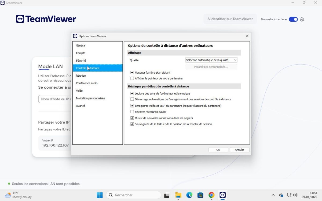Open Windows Start menu
The width and height of the screenshot is (322, 201).
point(100,195)
